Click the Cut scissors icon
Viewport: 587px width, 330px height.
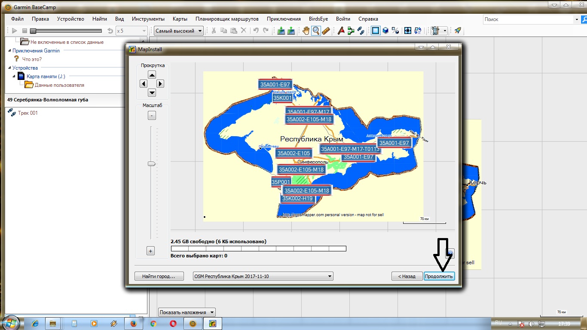[213, 31]
